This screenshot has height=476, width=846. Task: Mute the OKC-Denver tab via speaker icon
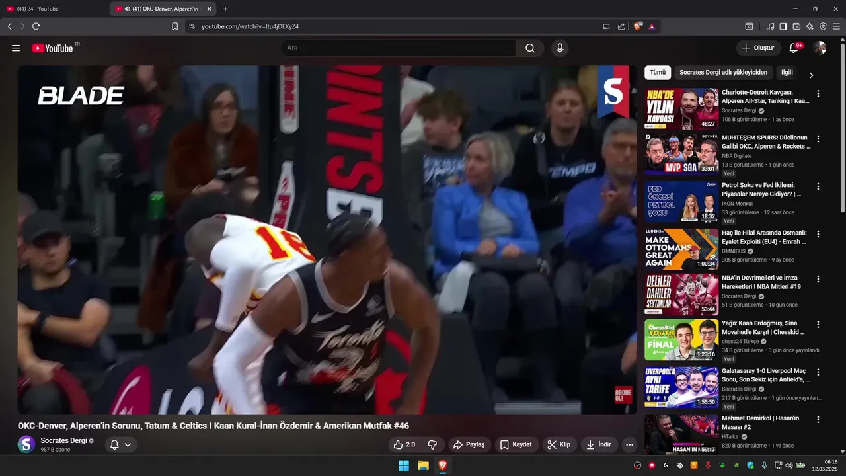point(127,9)
